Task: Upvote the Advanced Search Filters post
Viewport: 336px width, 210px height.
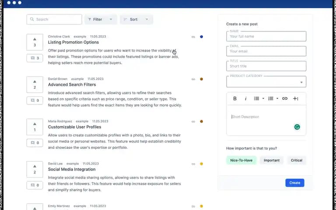Action: [35, 84]
